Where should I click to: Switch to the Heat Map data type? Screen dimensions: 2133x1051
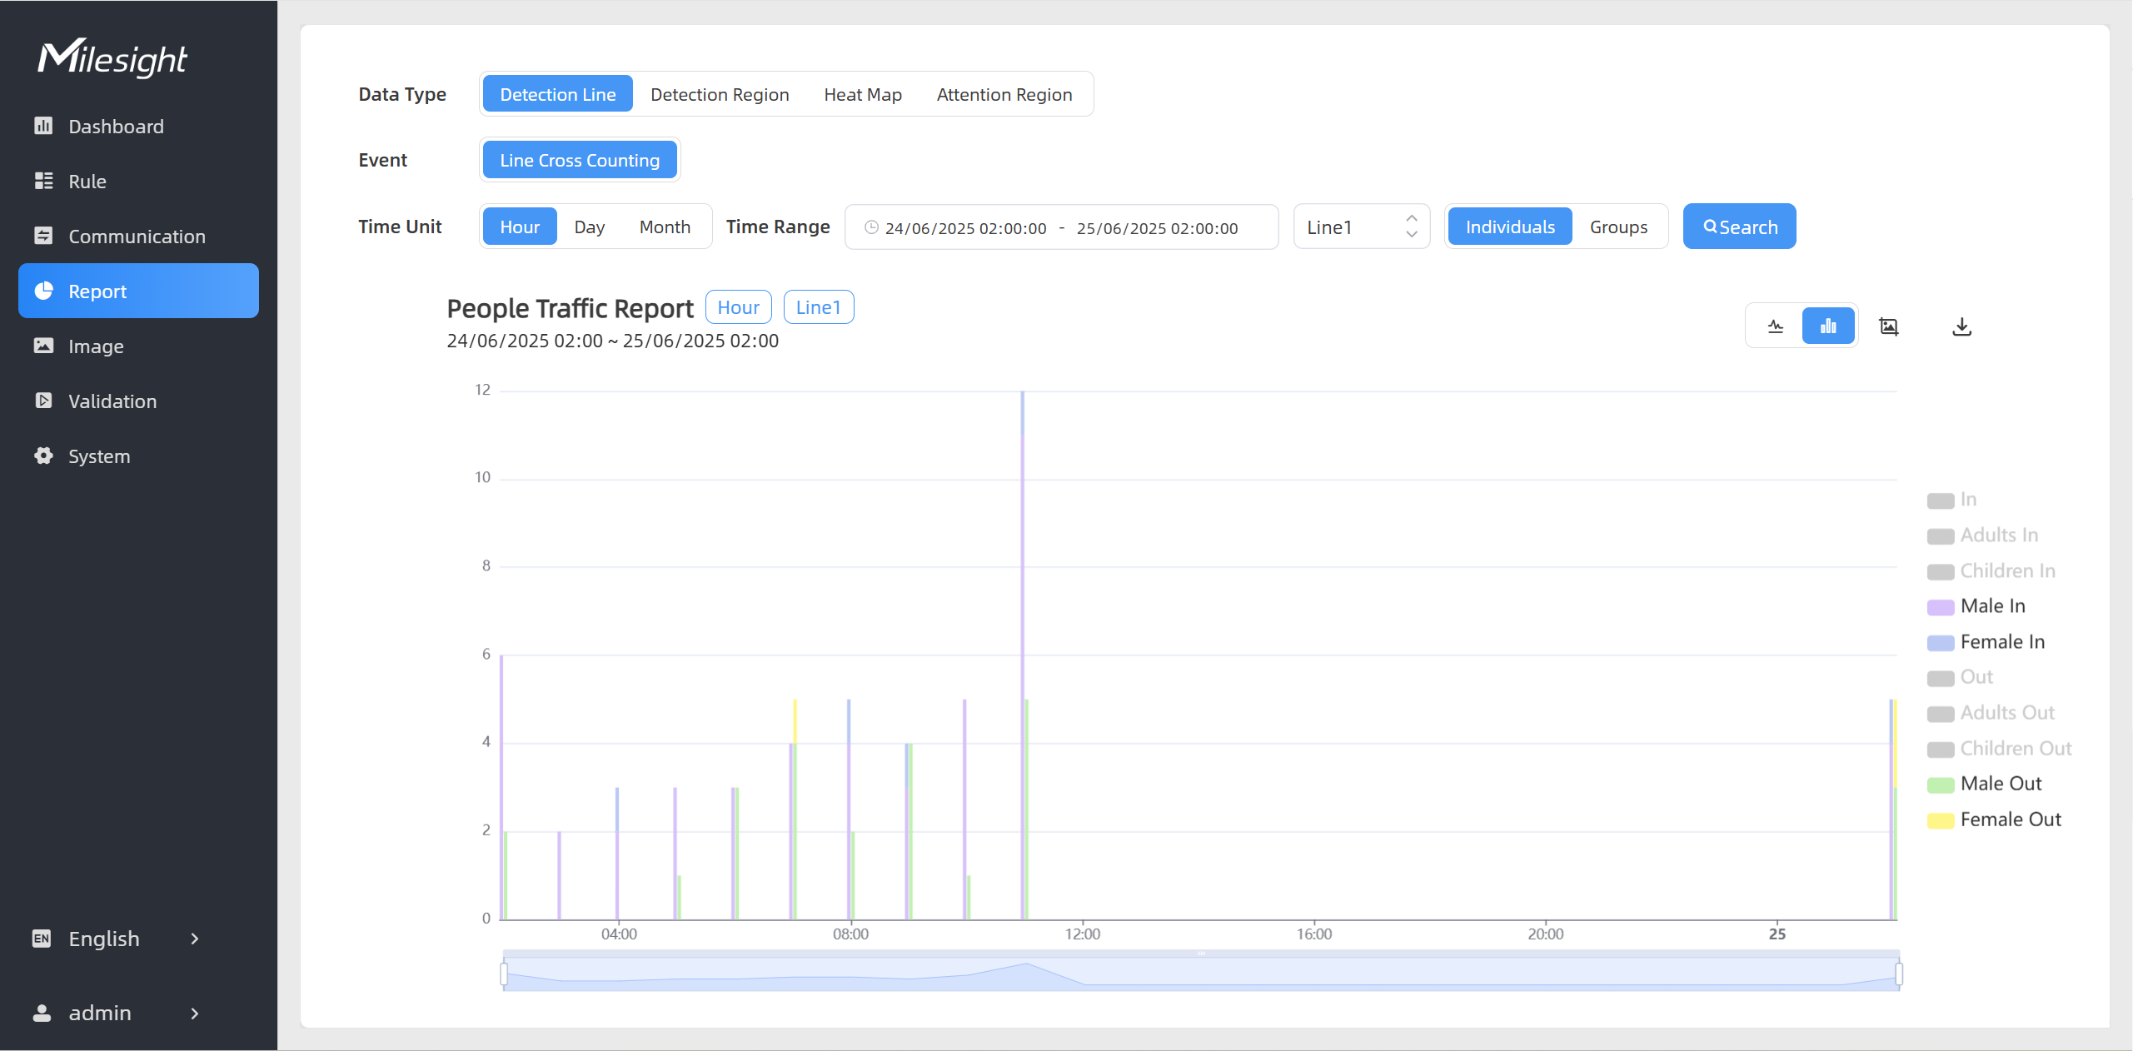[862, 95]
